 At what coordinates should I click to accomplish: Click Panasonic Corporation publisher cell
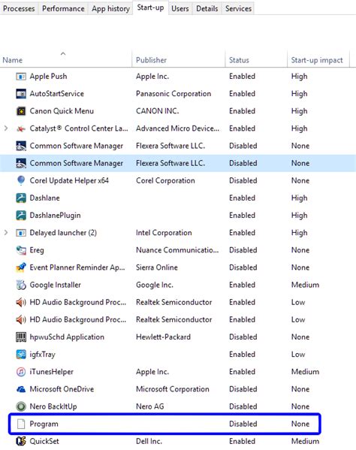click(173, 94)
